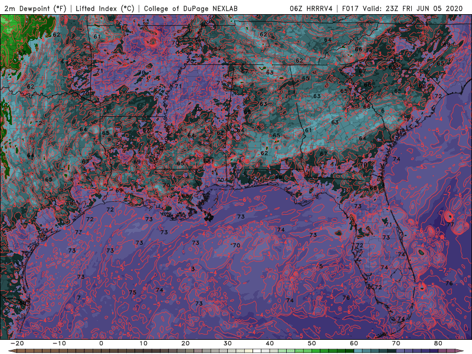The width and height of the screenshot is (472, 354).
Task: Click the 'Lifted Index (°C)' header label
Action: click(x=105, y=8)
